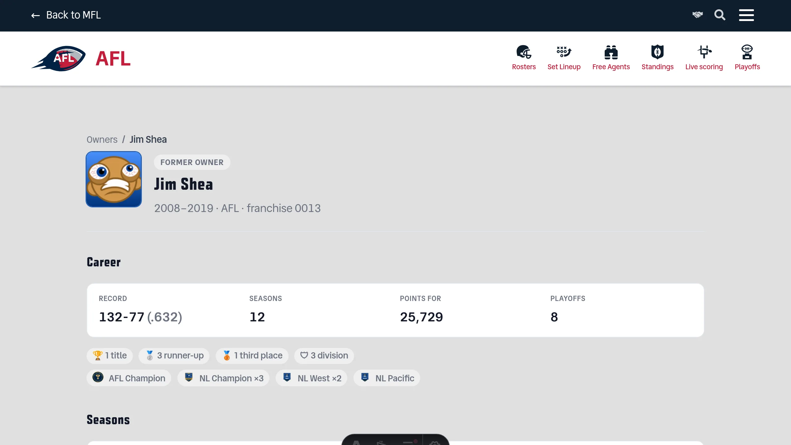The height and width of the screenshot is (445, 791).
Task: Click the record value 132-77
Action: 121,317
